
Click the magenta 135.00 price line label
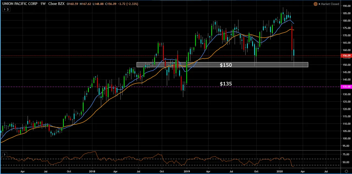346,87
